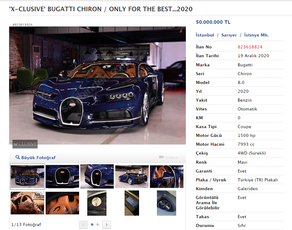Click the red listing number 823618824
This screenshot has height=230, width=292.
[x=250, y=47]
